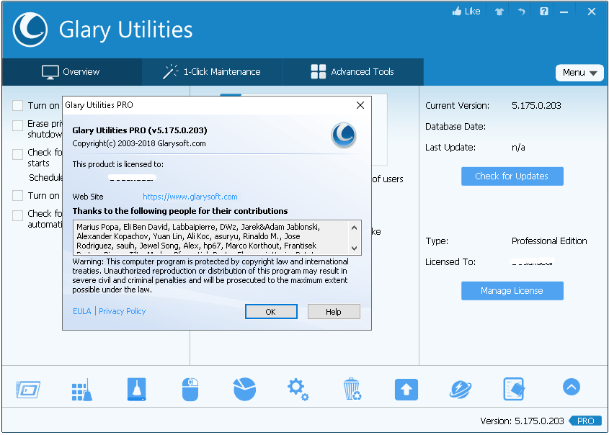Open the Registry cleaner drive-with-brush icon
This screenshot has width=609, height=435.
pos(136,389)
